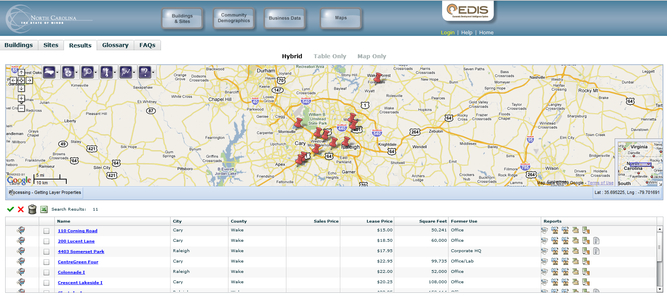Switch to the Glossary tab

click(115, 45)
